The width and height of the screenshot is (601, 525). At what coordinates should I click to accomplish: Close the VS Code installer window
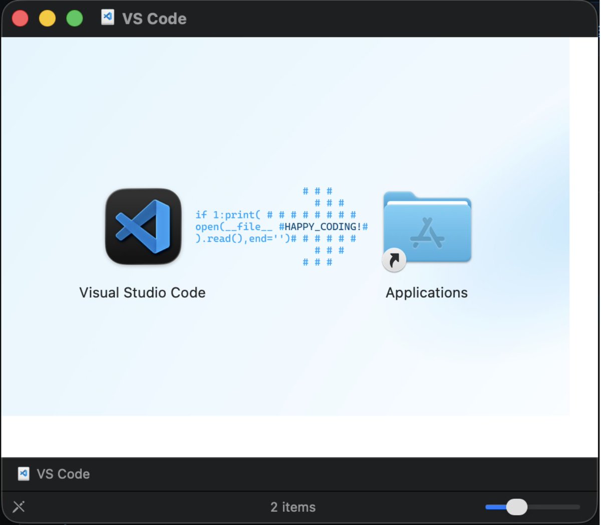20,19
